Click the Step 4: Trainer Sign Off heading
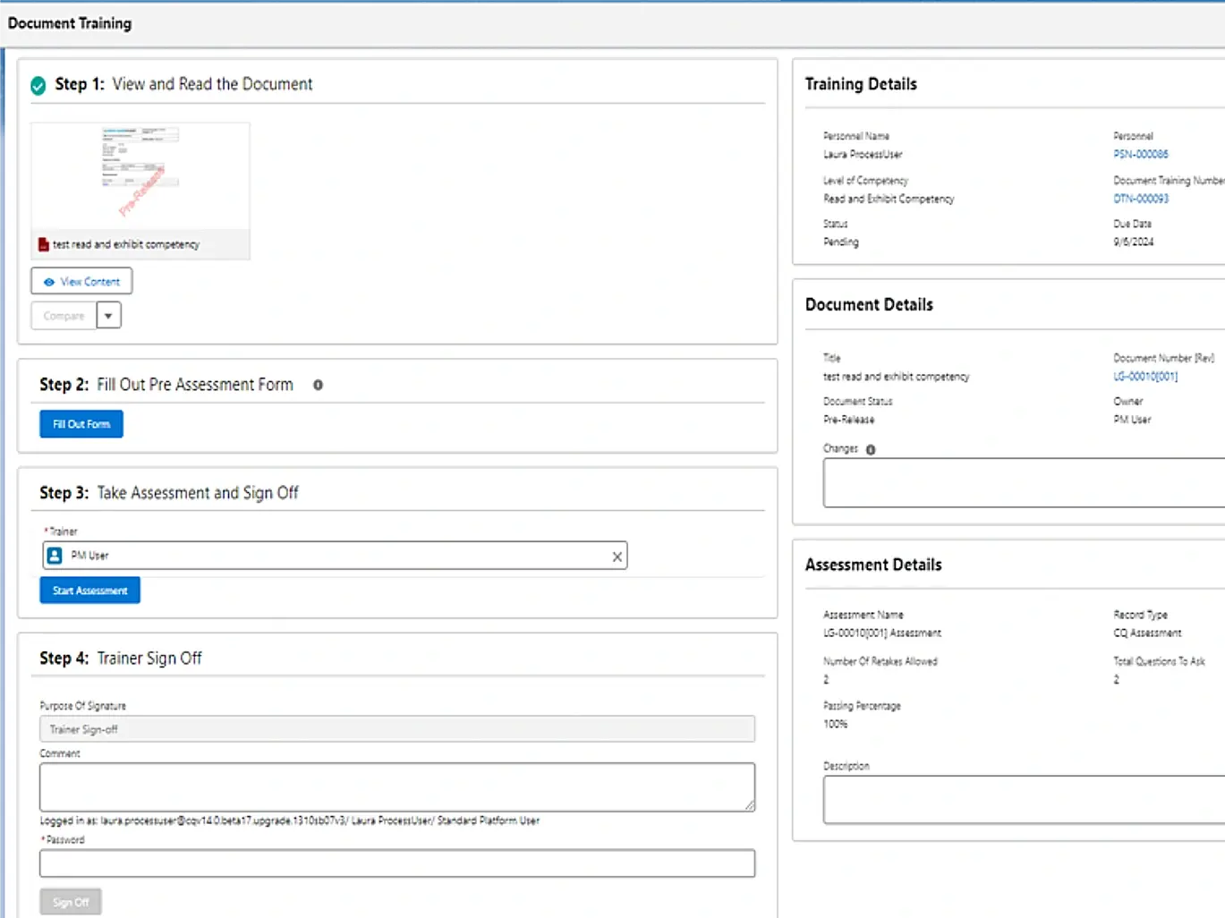Image resolution: width=1225 pixels, height=918 pixels. (x=121, y=659)
